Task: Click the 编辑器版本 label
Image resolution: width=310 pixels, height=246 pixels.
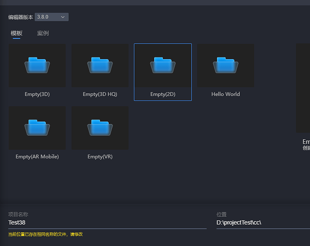Action: tap(21, 17)
